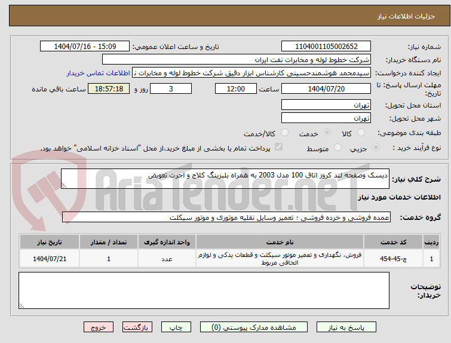Select the متوسط purchase type radio

pos(338,148)
